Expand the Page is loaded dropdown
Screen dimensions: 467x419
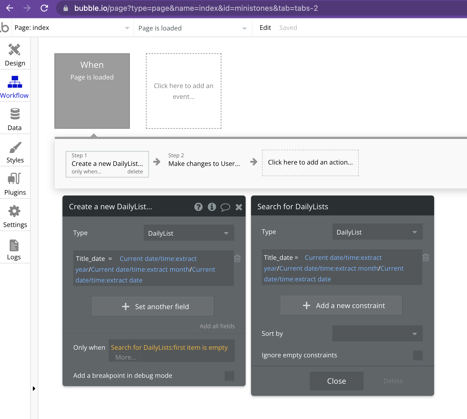(193, 28)
